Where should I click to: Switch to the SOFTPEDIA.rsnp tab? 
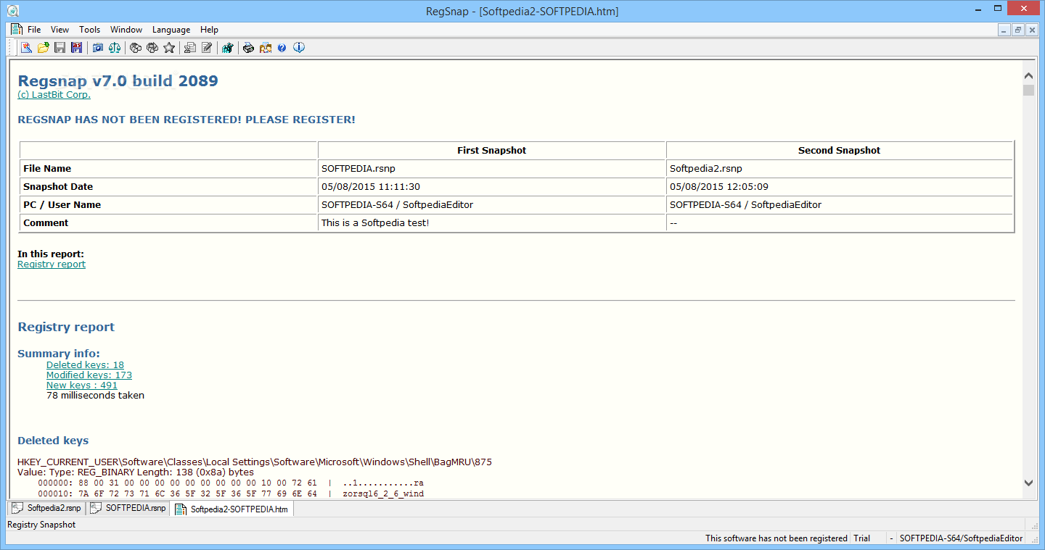[128, 508]
